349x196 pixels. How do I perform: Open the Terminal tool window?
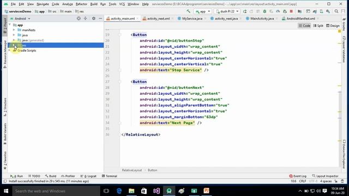[x=110, y=176]
